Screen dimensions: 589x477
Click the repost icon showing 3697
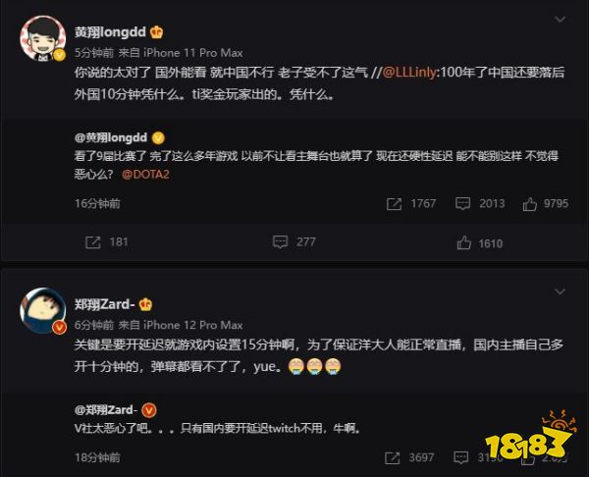[392, 457]
